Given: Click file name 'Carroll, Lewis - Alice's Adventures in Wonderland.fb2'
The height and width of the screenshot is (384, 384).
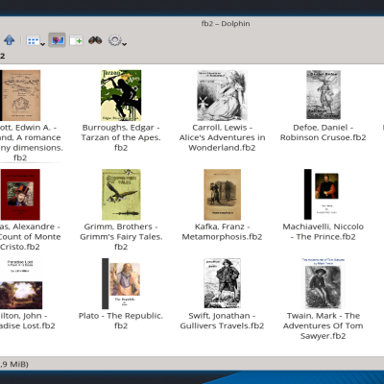Looking at the screenshot, I should pos(222,137).
